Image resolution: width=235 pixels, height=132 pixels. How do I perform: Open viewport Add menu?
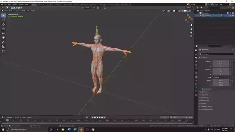coord(28,11)
